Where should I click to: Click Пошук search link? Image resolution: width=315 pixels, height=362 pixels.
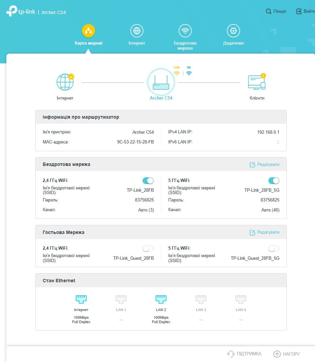coord(280,11)
